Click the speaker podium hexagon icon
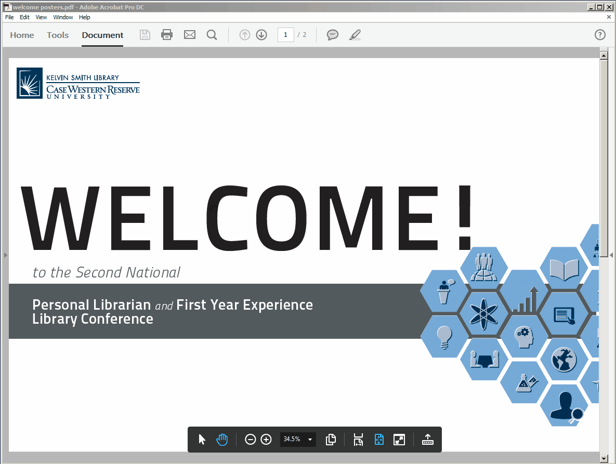 [x=444, y=291]
